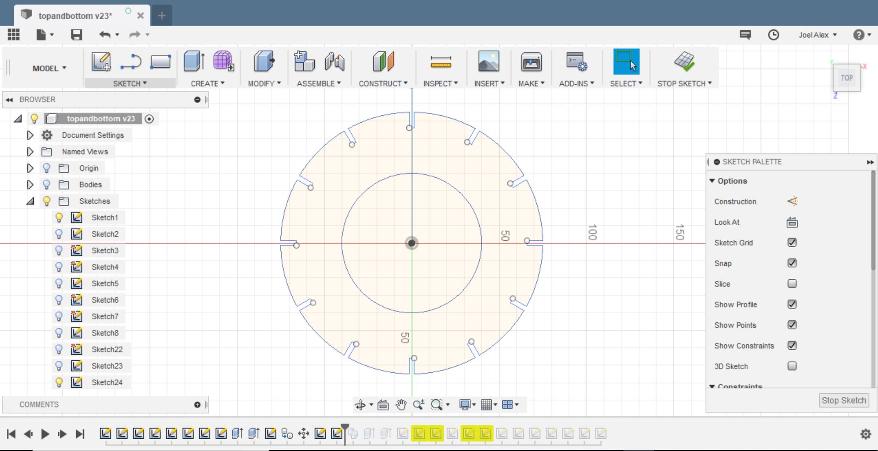878x451 pixels.
Task: Open the Create Form tool
Action: [223, 61]
